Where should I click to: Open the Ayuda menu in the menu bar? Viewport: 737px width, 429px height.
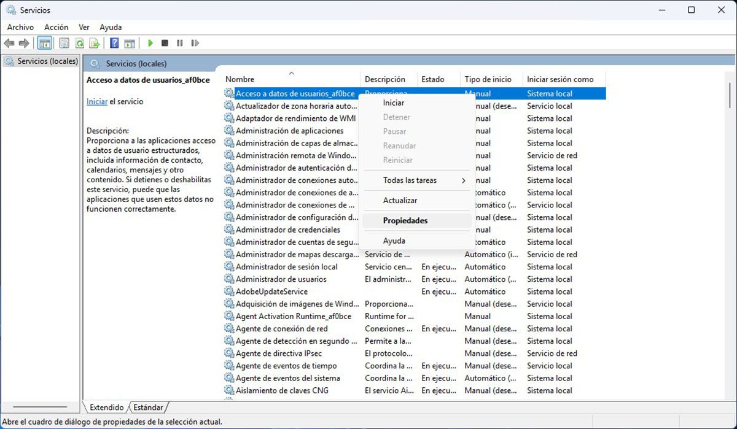[x=111, y=27]
